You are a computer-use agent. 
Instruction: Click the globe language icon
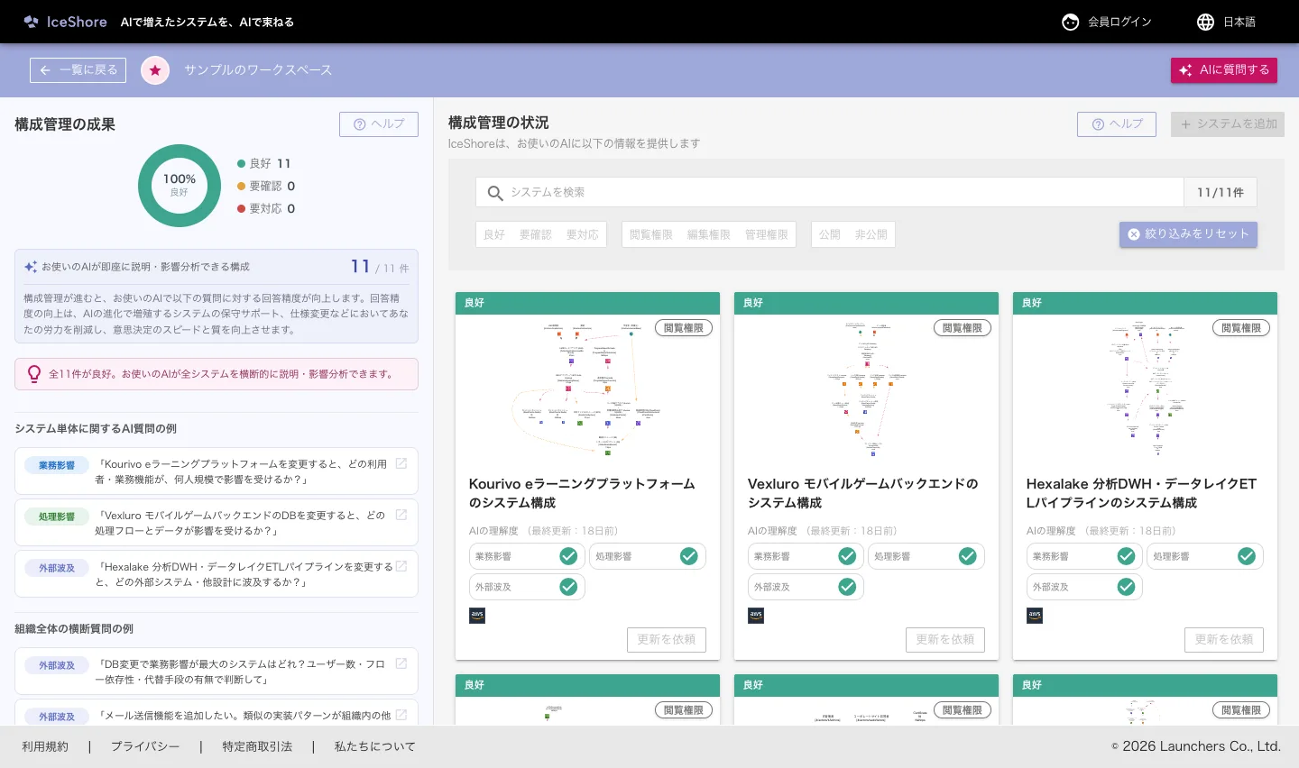(x=1205, y=22)
